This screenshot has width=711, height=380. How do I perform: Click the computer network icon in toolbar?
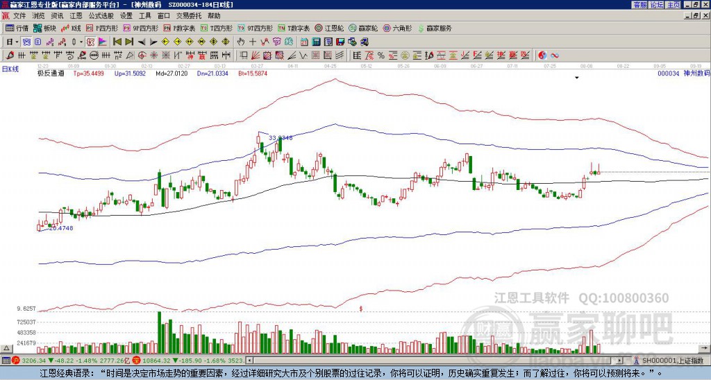[364, 42]
